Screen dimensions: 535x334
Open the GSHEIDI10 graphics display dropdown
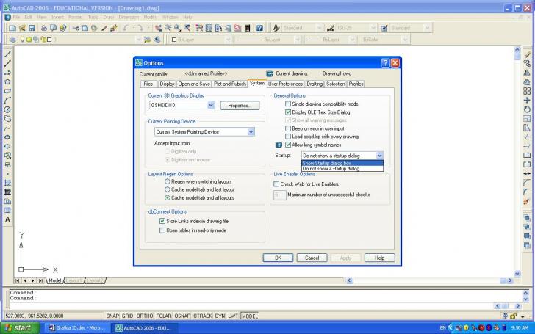click(211, 105)
